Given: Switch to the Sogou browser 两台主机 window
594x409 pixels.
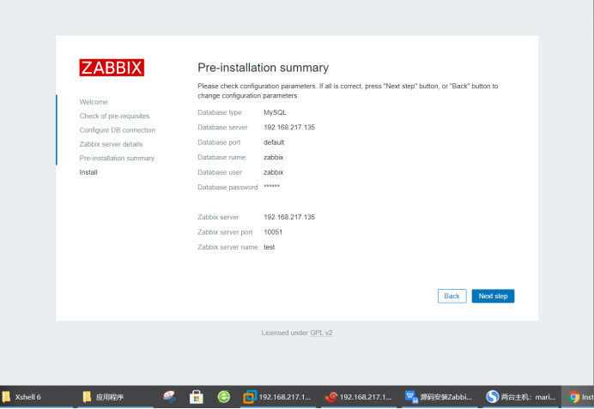Looking at the screenshot, I should point(521,397).
